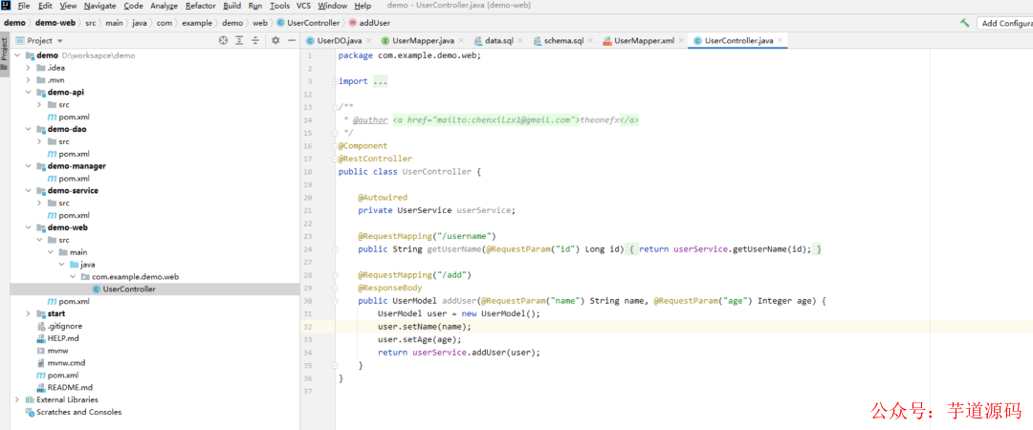Screen dimensions: 1033x430
Task: Expand the .idea folder
Action: point(29,68)
